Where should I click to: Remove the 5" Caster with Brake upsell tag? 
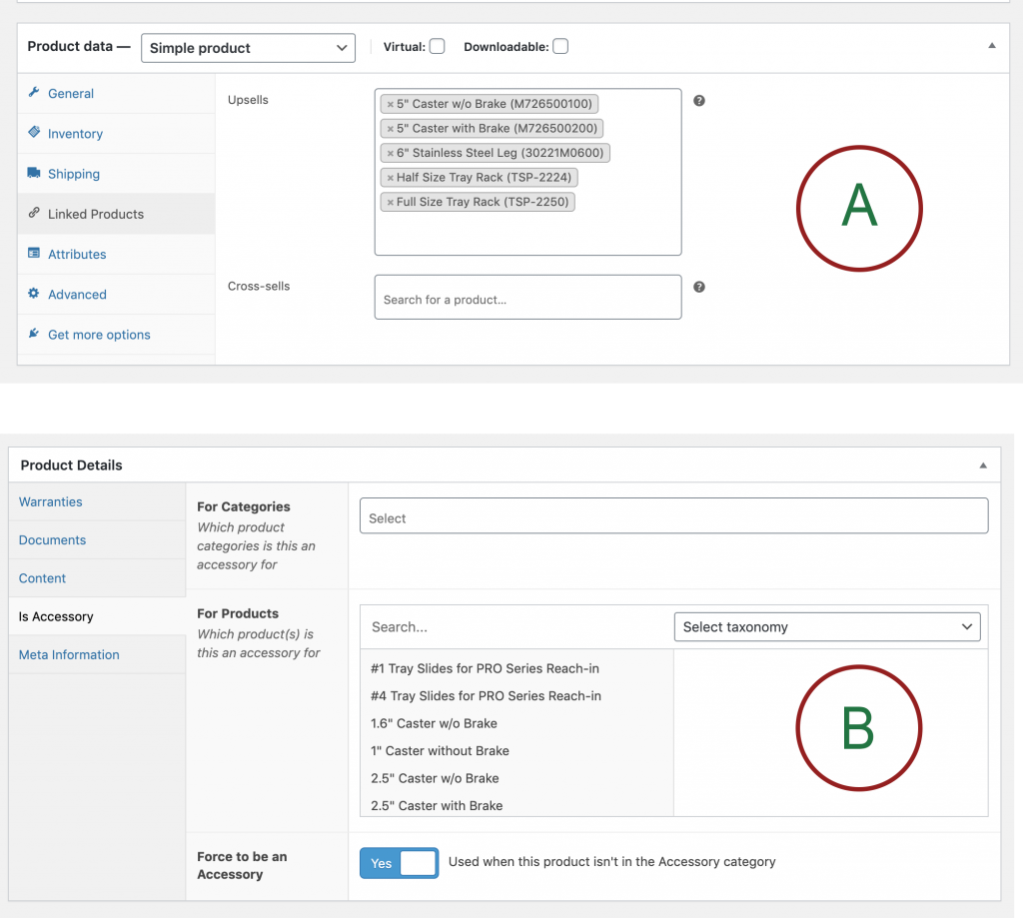(x=391, y=129)
